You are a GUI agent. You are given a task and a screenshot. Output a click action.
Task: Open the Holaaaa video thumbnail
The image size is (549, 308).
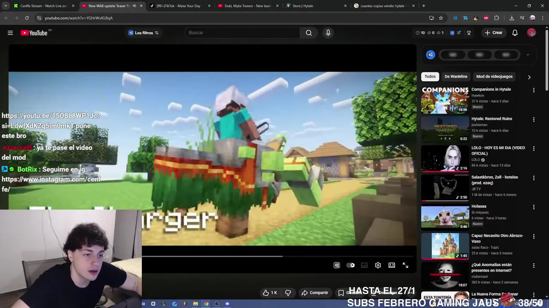pos(445,217)
